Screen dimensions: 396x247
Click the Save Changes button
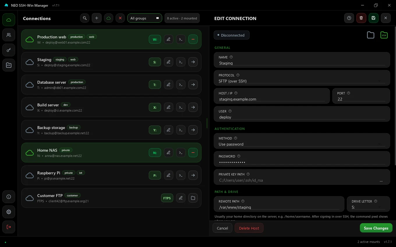pyautogui.click(x=376, y=228)
